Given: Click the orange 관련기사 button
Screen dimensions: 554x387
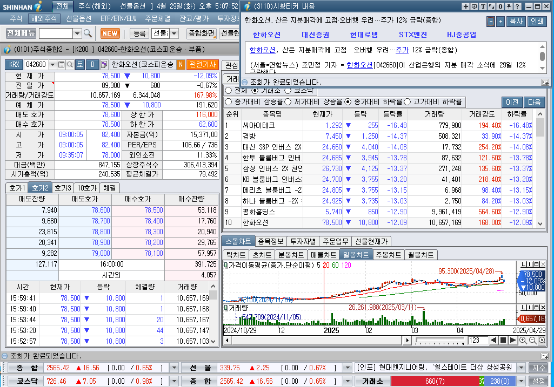Looking at the screenshot, I should pyautogui.click(x=203, y=65).
